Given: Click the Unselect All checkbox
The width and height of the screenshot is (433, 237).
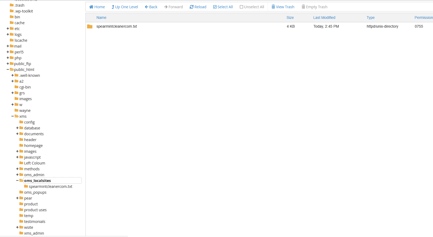Looking at the screenshot, I should pos(241,7).
